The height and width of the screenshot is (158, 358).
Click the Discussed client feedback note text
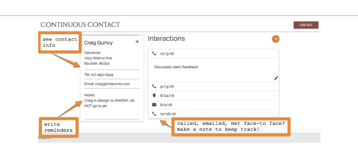(176, 67)
